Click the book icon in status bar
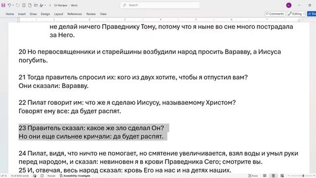This screenshot has width=316, height=178. point(42,176)
